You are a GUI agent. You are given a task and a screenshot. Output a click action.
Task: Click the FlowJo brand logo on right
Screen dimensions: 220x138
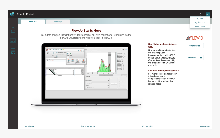194,38
